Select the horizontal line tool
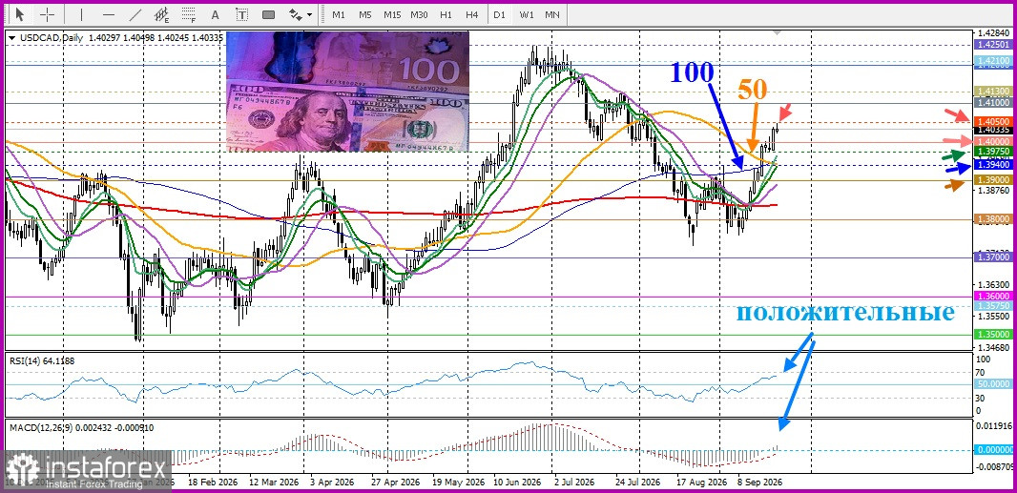The image size is (1017, 493). [109, 14]
